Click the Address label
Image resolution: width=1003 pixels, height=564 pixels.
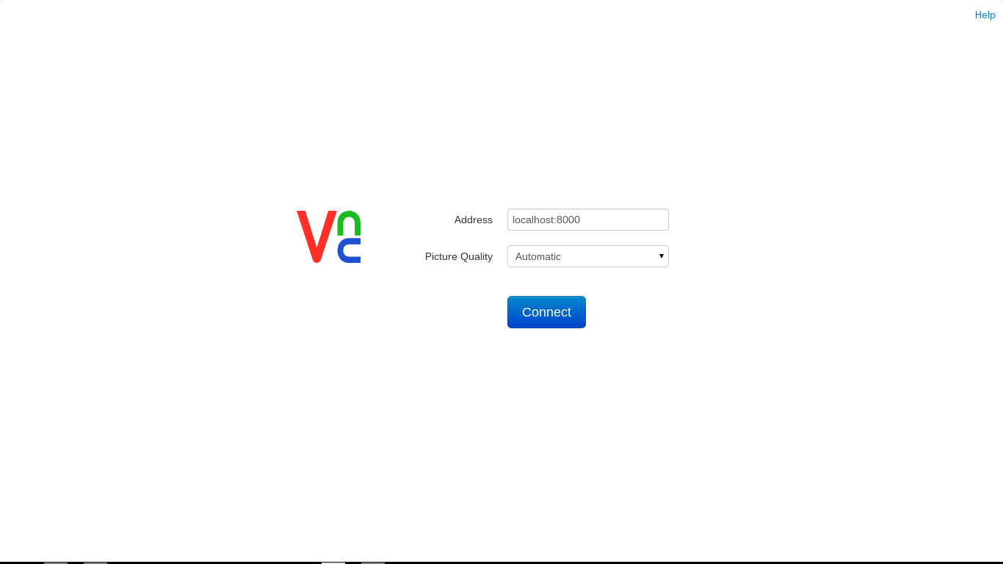tap(474, 220)
